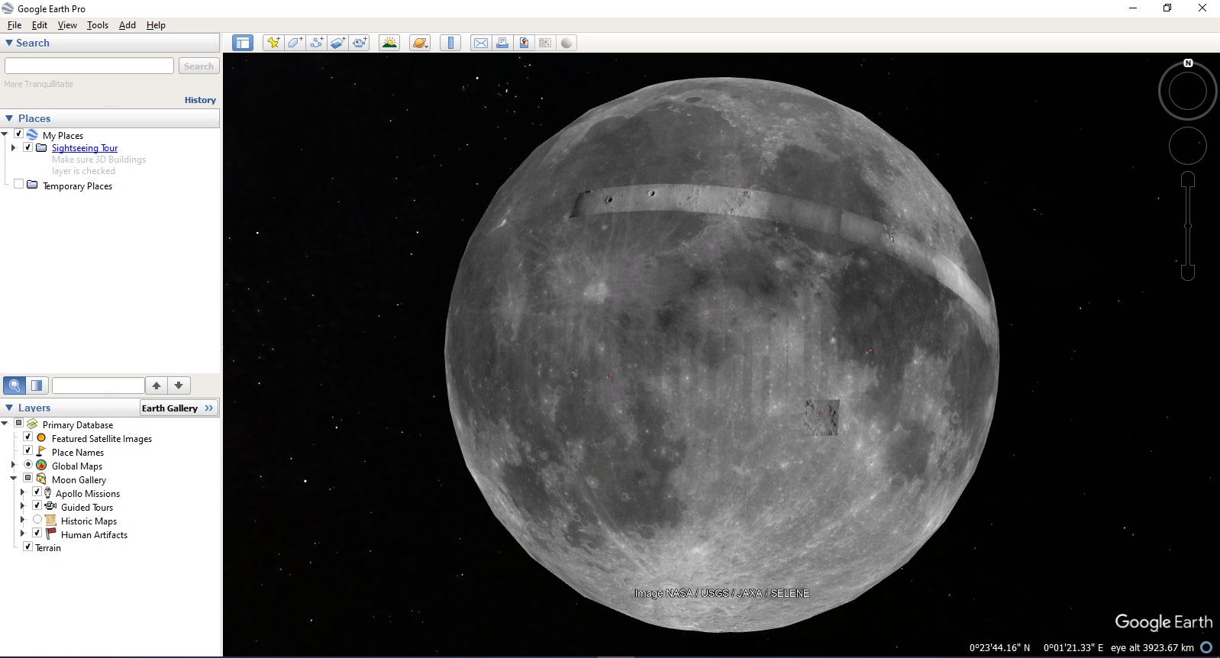The height and width of the screenshot is (658, 1220).
Task: Open the Edit menu
Action: click(40, 25)
